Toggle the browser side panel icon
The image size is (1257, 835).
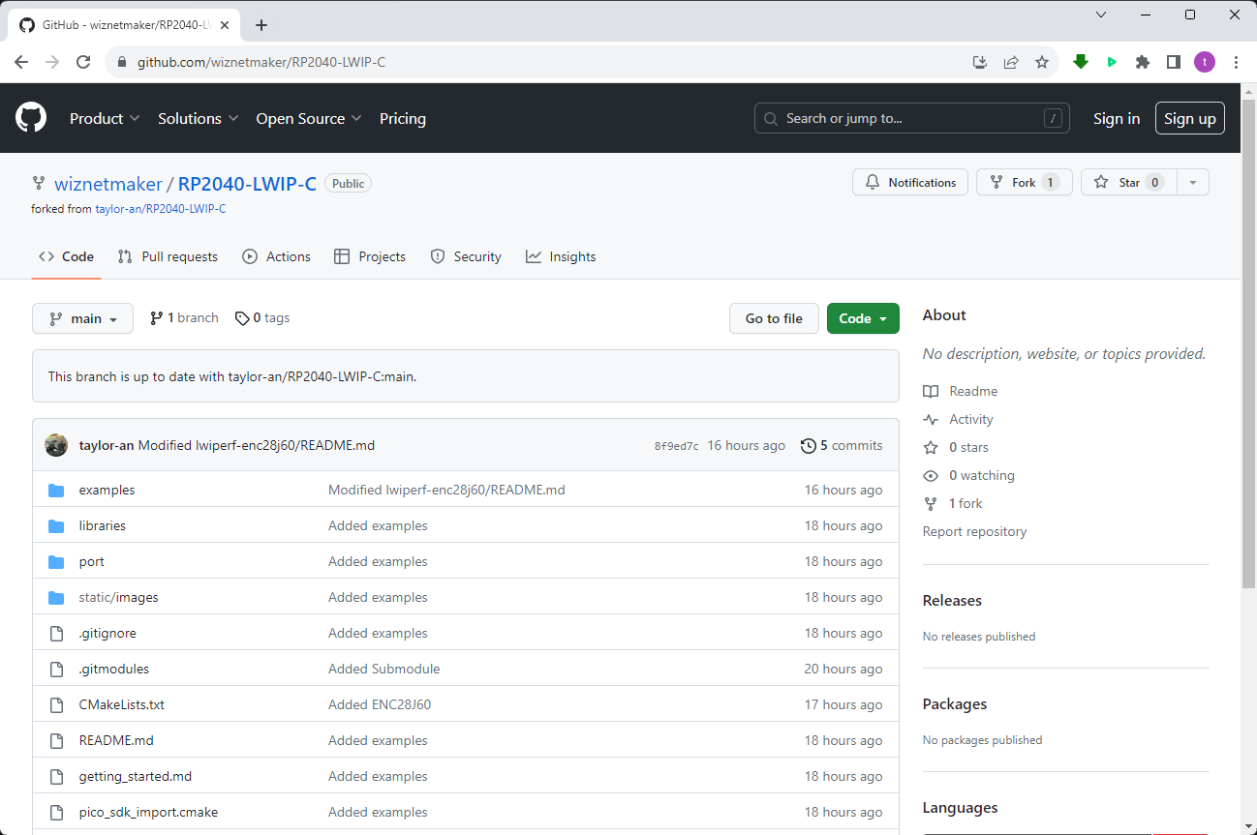click(1174, 62)
